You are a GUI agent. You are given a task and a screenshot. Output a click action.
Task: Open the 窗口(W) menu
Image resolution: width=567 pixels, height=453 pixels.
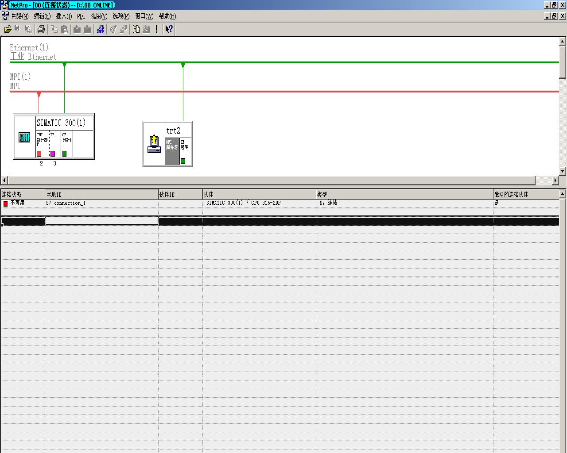click(x=144, y=16)
